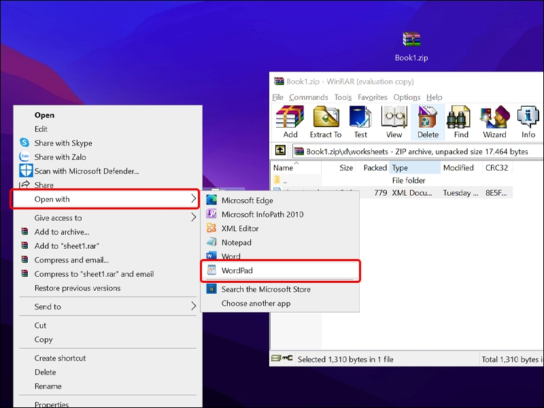Click the WinRAR icon beside Add to archive
The width and height of the screenshot is (544, 408).
pos(24,231)
